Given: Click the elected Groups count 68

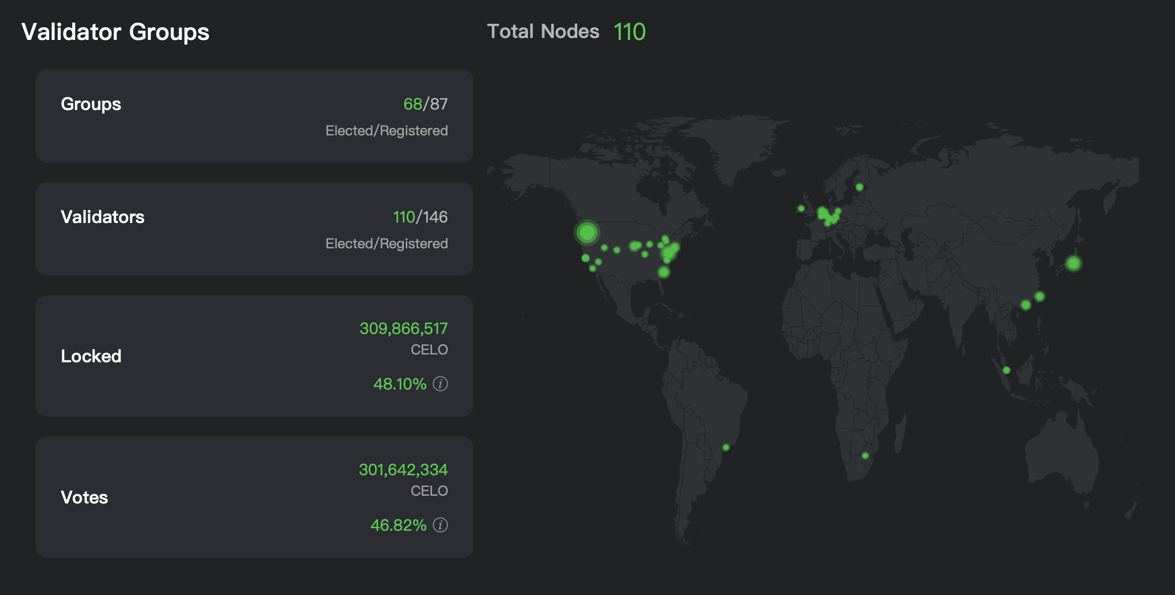Looking at the screenshot, I should tap(412, 103).
